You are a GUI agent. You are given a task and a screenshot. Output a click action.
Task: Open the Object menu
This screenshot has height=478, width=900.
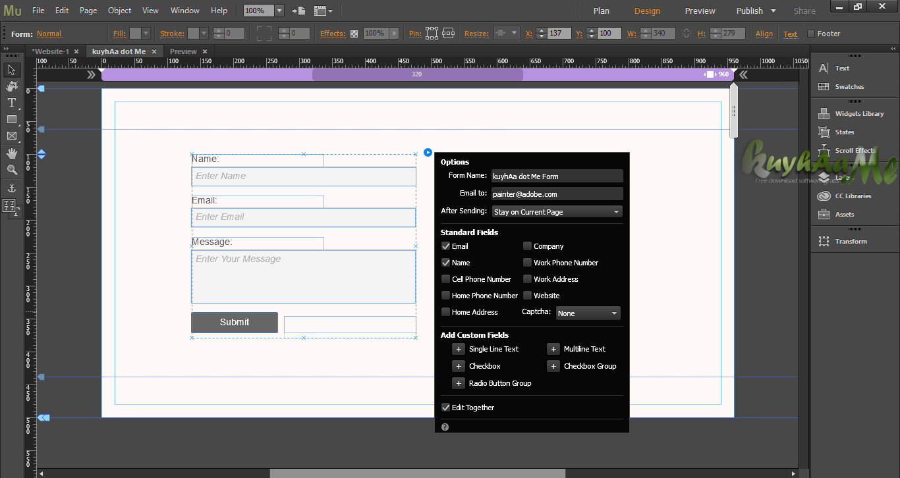pyautogui.click(x=119, y=10)
